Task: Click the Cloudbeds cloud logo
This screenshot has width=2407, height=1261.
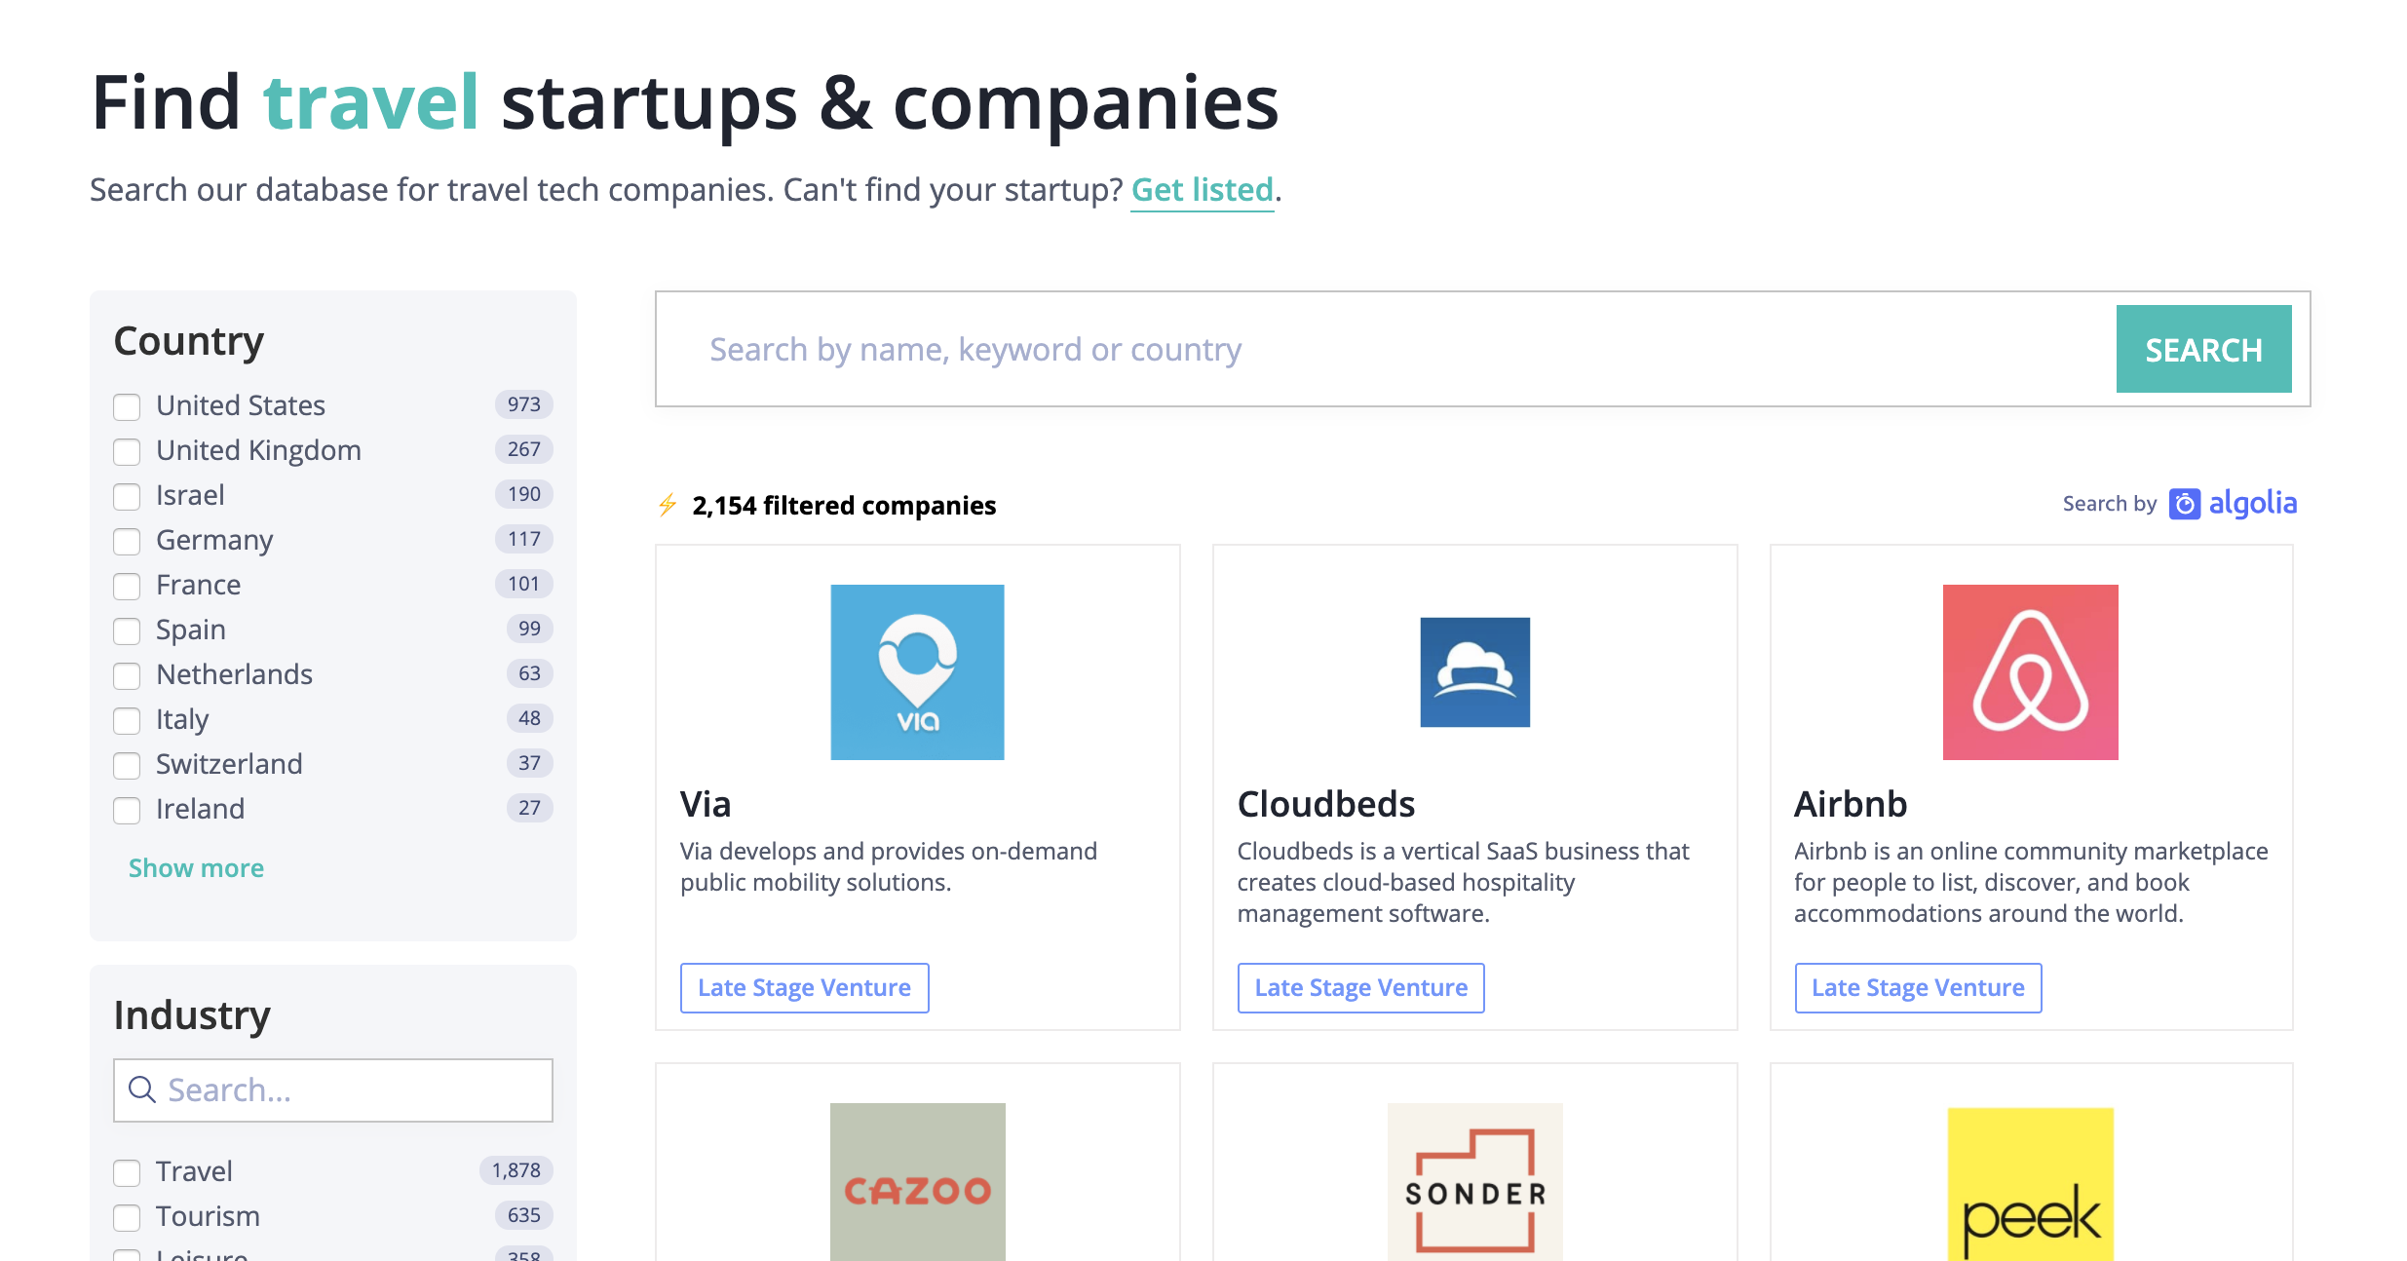Action: tap(1474, 672)
